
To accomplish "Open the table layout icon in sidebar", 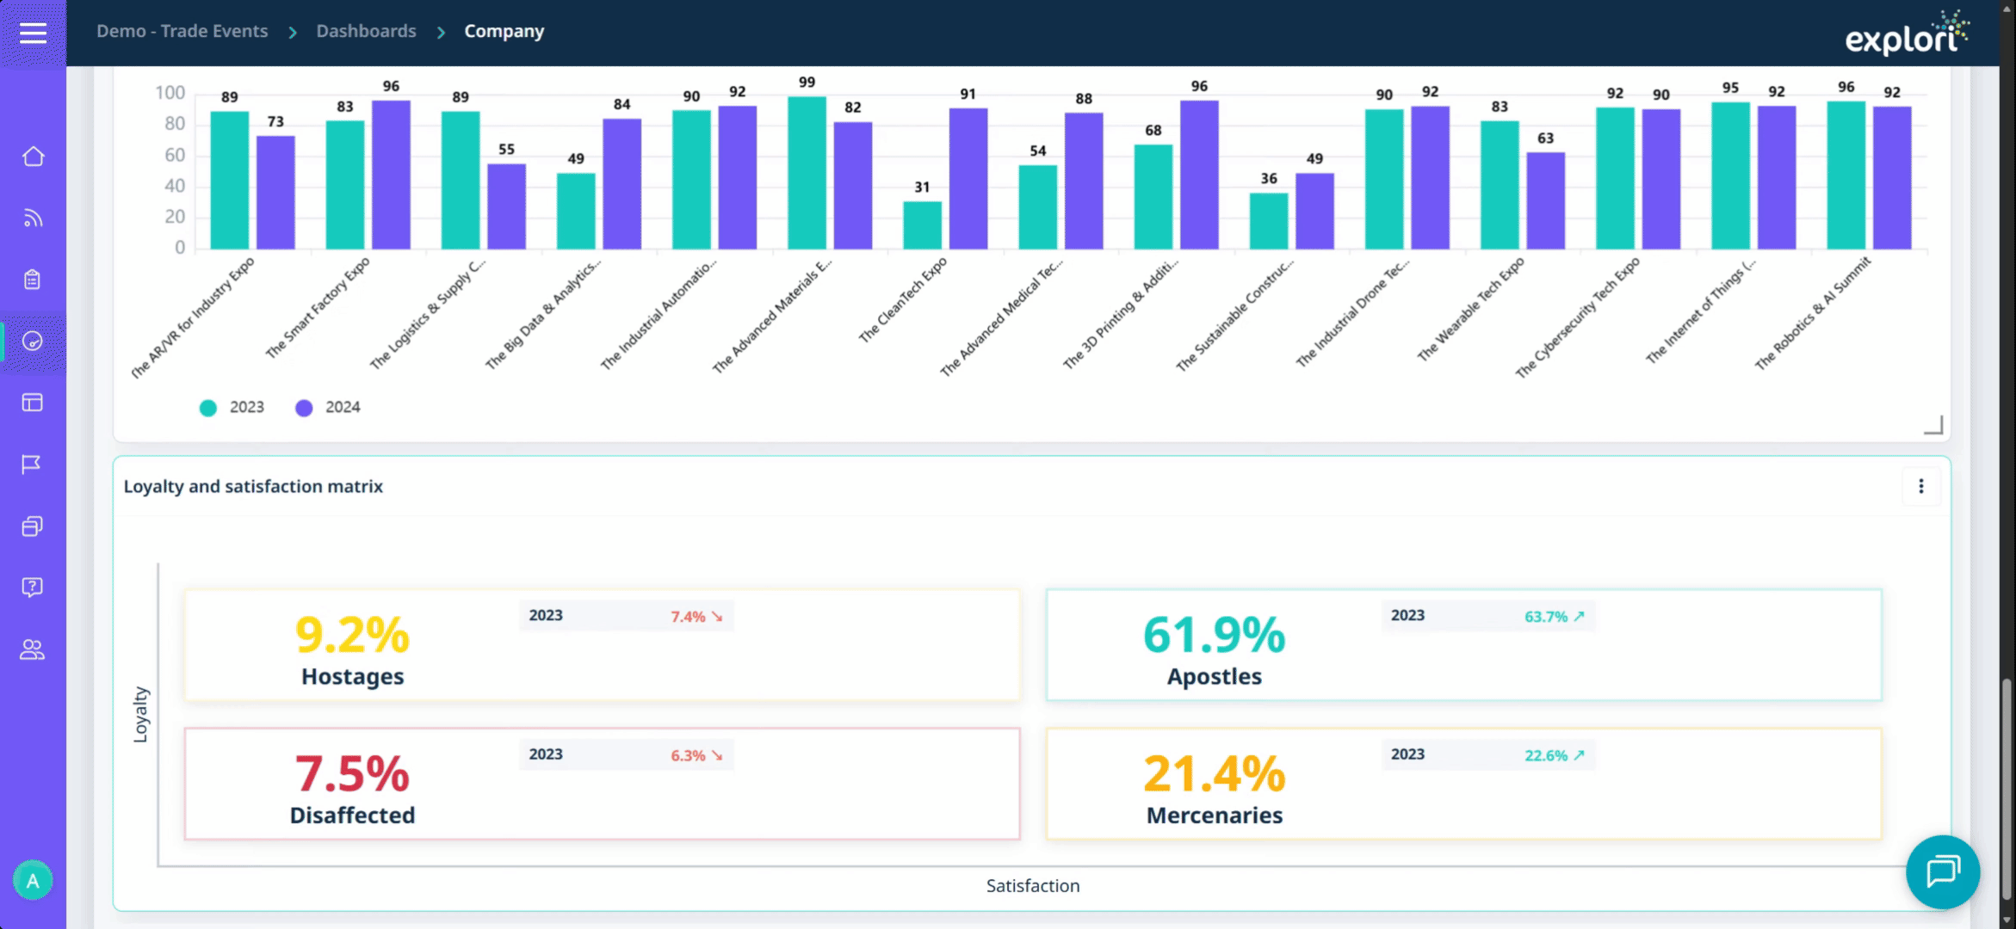I will pos(33,403).
